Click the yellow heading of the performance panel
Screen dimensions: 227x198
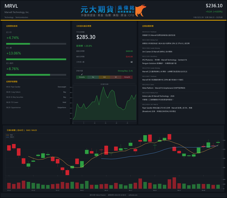coord(12,26)
